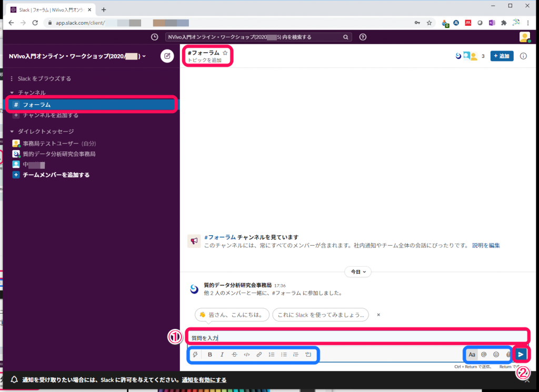
Task: Collapse the チャンネル section
Action: click(x=12, y=93)
